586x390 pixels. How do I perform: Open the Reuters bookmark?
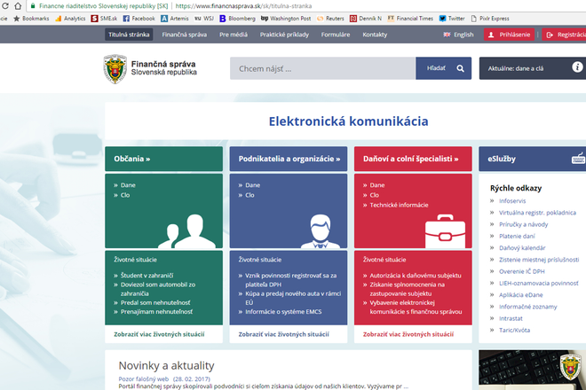tap(330, 19)
